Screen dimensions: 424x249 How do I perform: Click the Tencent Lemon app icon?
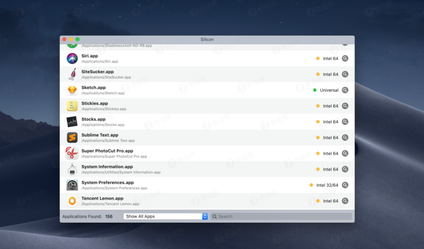coord(72,201)
